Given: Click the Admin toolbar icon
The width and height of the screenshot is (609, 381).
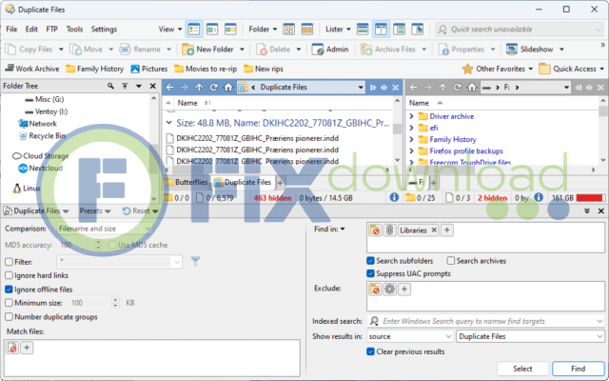Looking at the screenshot, I should 329,49.
